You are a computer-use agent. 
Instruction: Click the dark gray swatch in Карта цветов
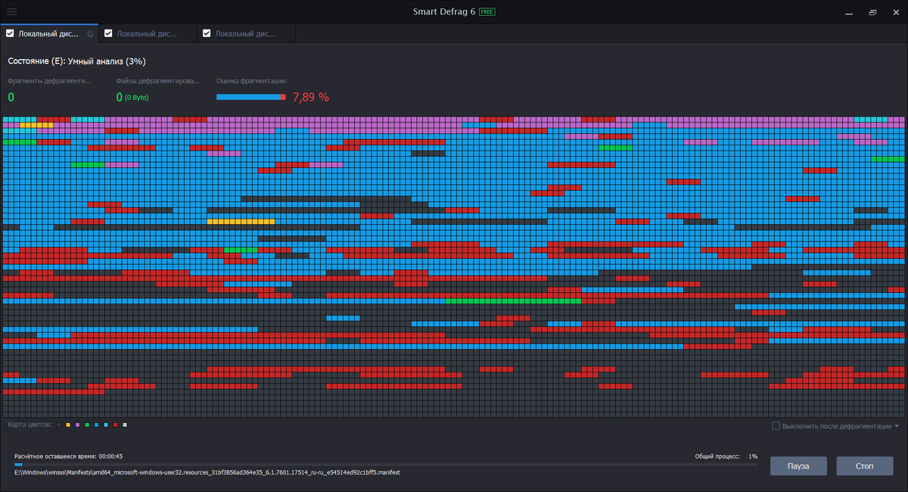click(x=58, y=425)
